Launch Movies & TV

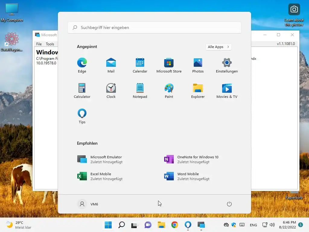[x=227, y=91]
